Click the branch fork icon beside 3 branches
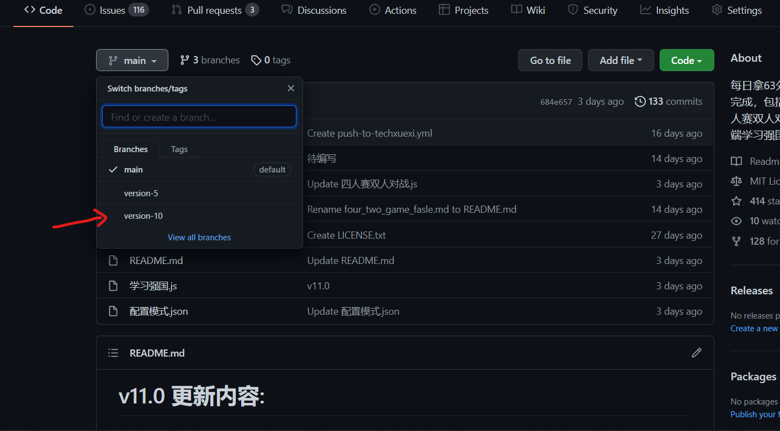The width and height of the screenshot is (780, 431). click(185, 60)
